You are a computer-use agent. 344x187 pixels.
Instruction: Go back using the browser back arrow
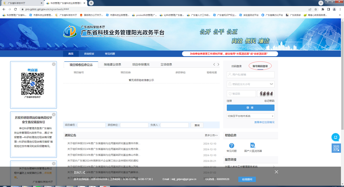click(x=4, y=9)
